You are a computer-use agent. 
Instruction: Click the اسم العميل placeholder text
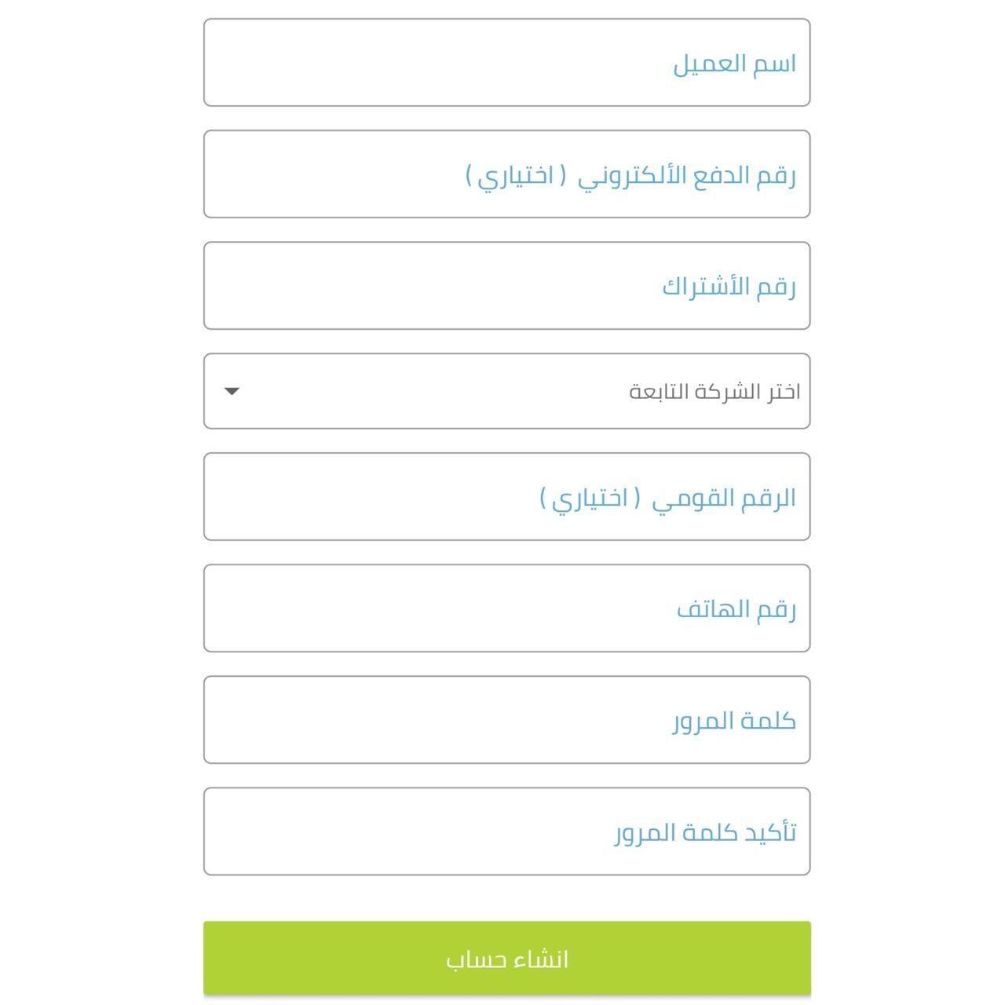tap(734, 64)
